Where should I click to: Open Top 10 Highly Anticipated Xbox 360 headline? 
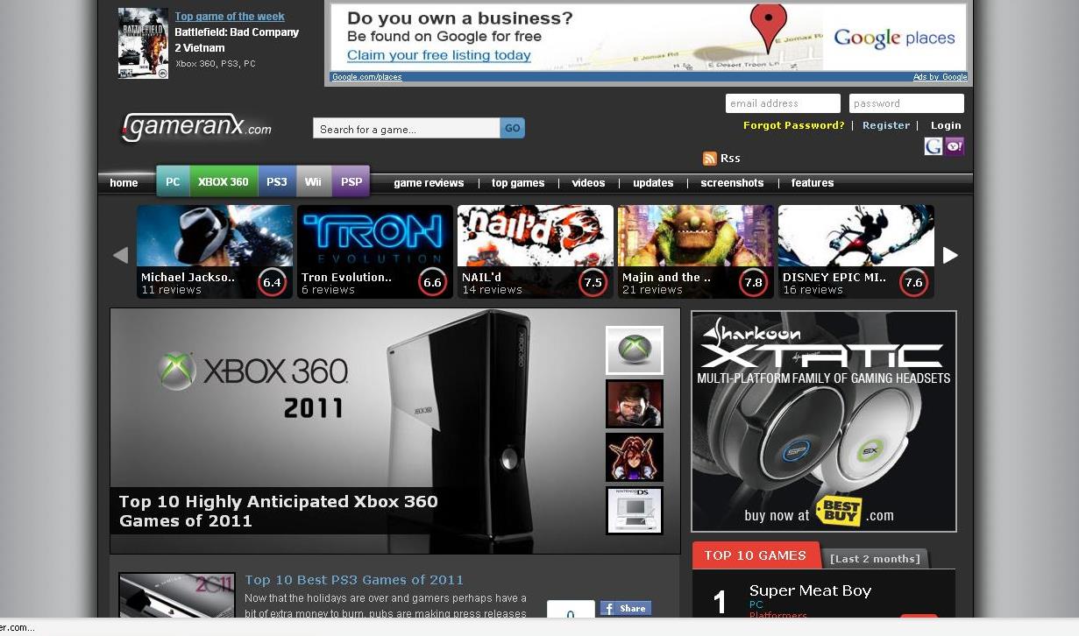[x=278, y=511]
